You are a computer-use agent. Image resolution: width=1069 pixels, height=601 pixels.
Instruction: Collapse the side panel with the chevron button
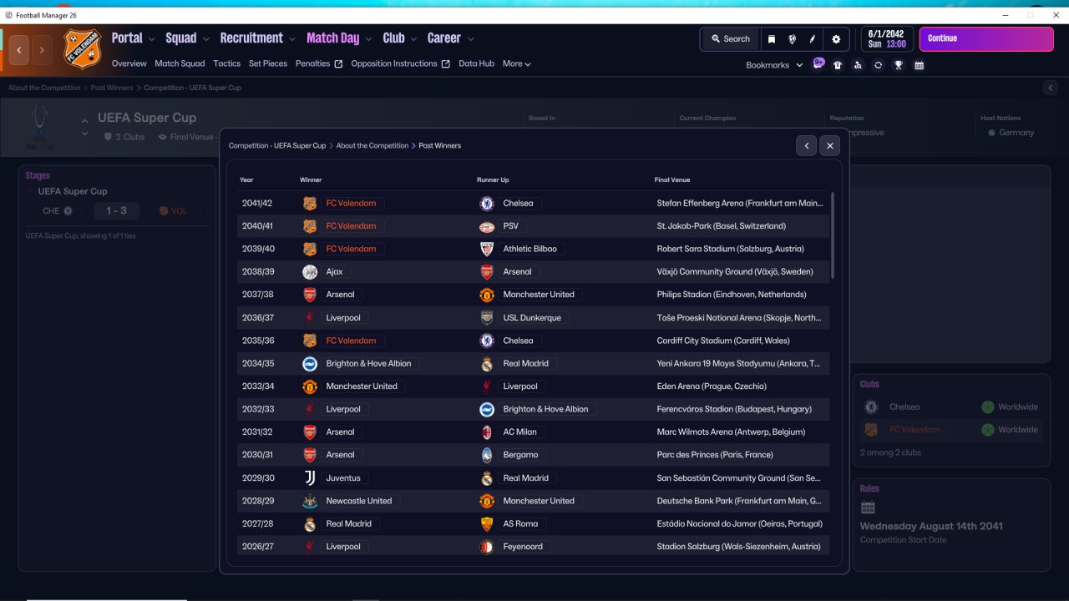(1051, 88)
